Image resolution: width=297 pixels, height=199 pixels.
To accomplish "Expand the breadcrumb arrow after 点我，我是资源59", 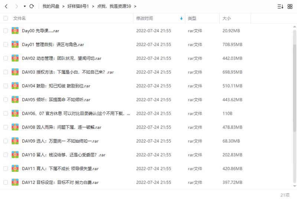I will [x=135, y=6].
